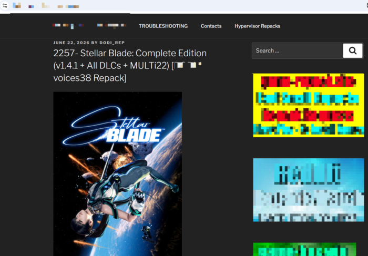Click the blue sky sidebar banner
Viewport: 368px width, 256px height.
(x=309, y=190)
